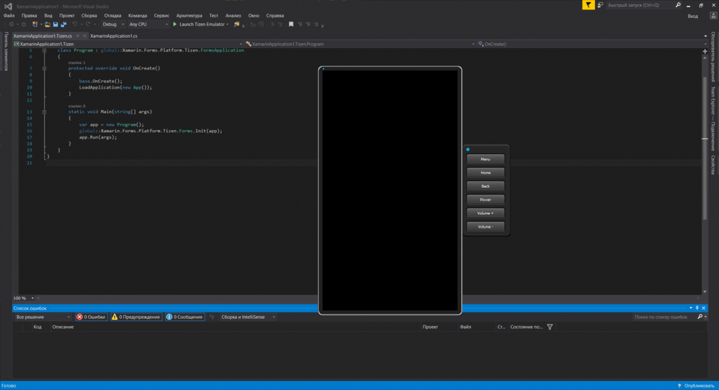Open the Отладка menu
The image size is (719, 390).
click(111, 15)
